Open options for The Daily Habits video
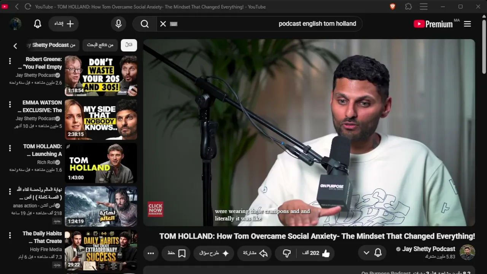487x274 pixels. [x=10, y=235]
